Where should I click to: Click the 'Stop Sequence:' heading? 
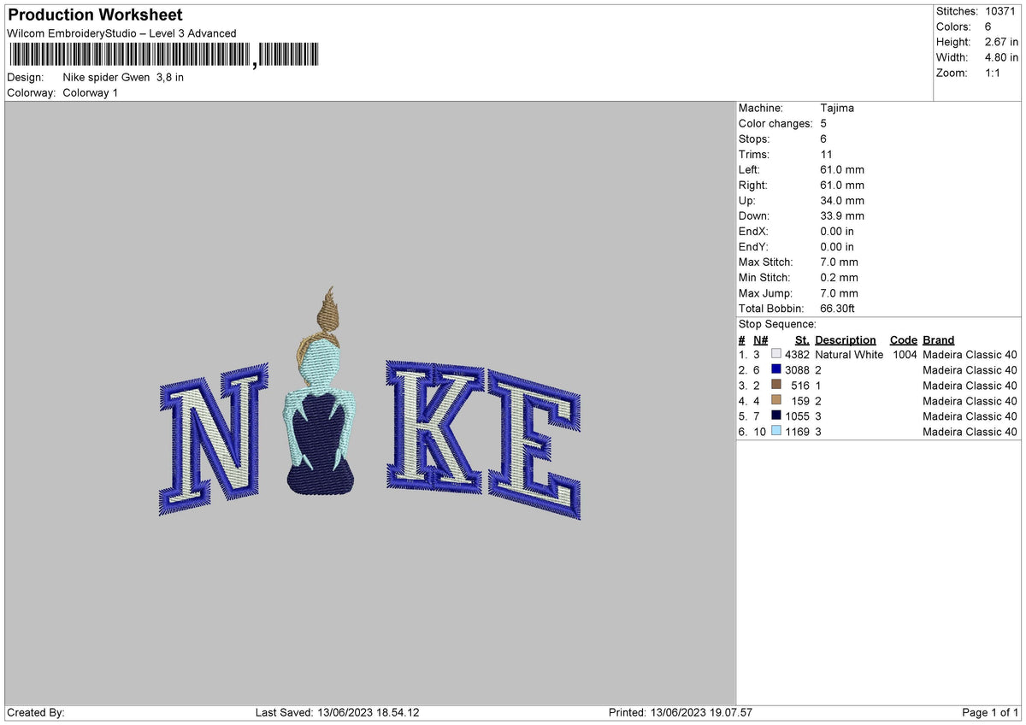pos(777,324)
